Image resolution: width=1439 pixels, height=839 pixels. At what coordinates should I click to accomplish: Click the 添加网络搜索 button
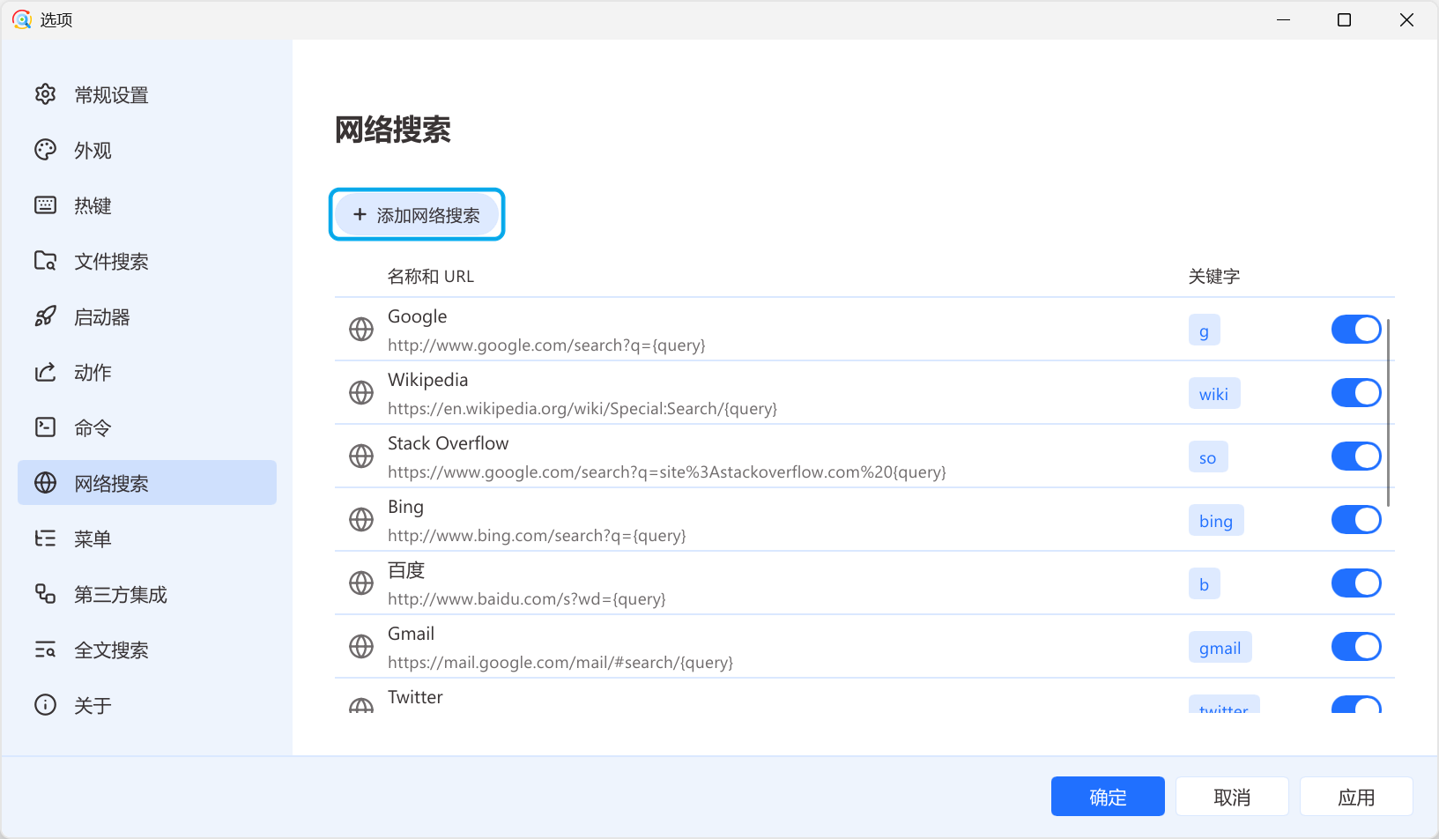(x=417, y=214)
